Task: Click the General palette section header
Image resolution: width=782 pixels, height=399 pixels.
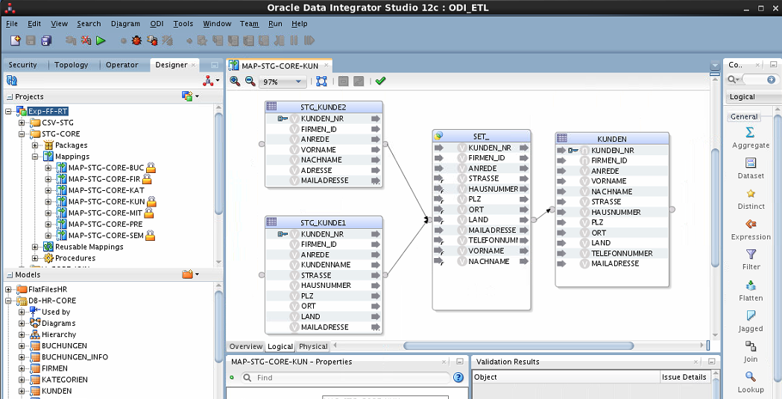Action: click(744, 116)
